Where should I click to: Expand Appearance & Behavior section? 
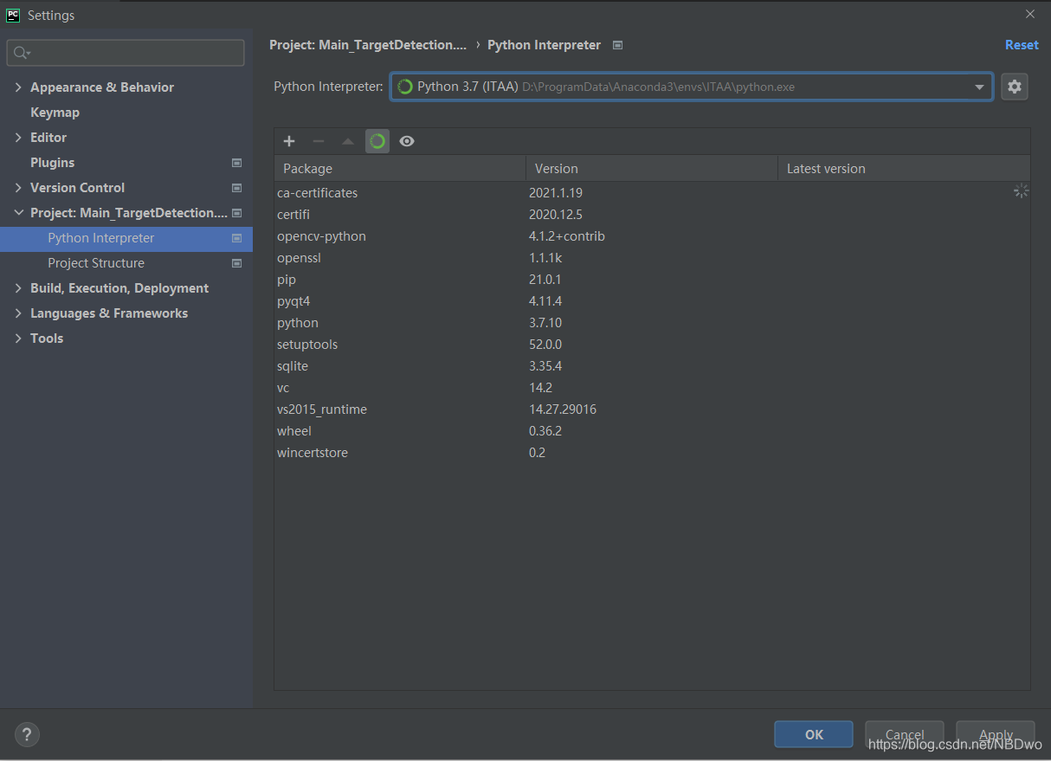[x=18, y=87]
